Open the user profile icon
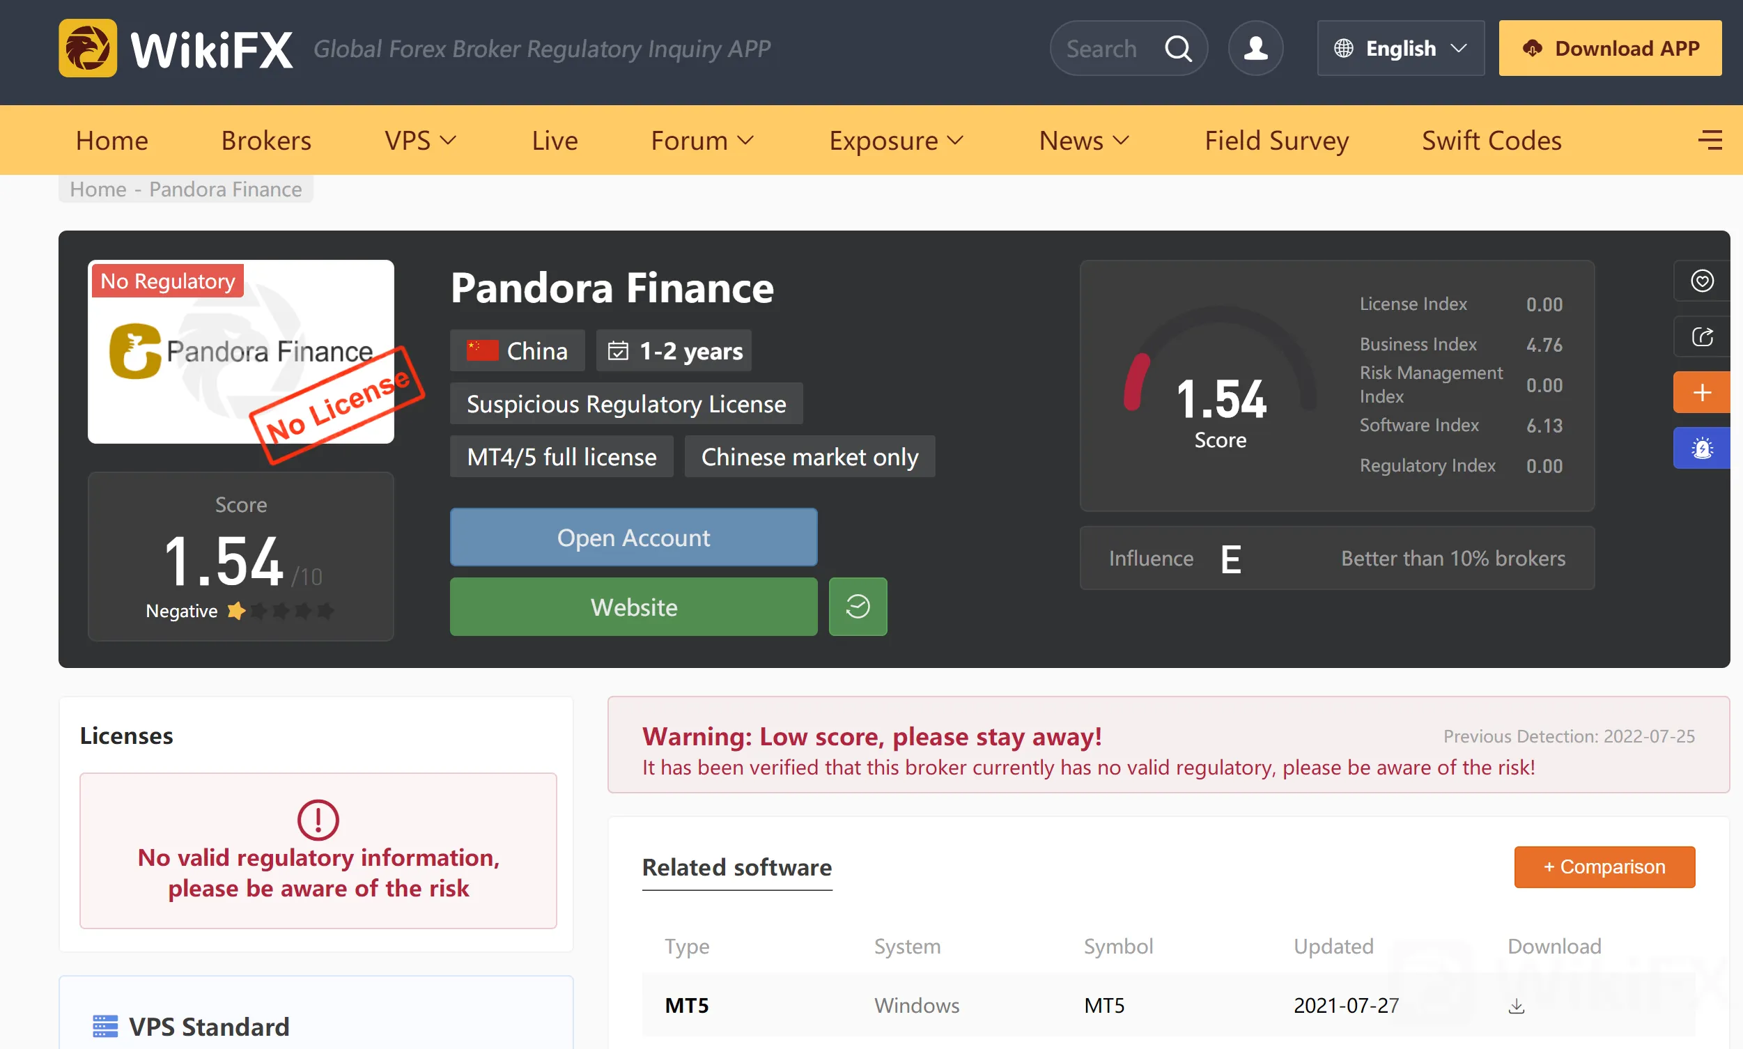The image size is (1743, 1049). pyautogui.click(x=1255, y=48)
